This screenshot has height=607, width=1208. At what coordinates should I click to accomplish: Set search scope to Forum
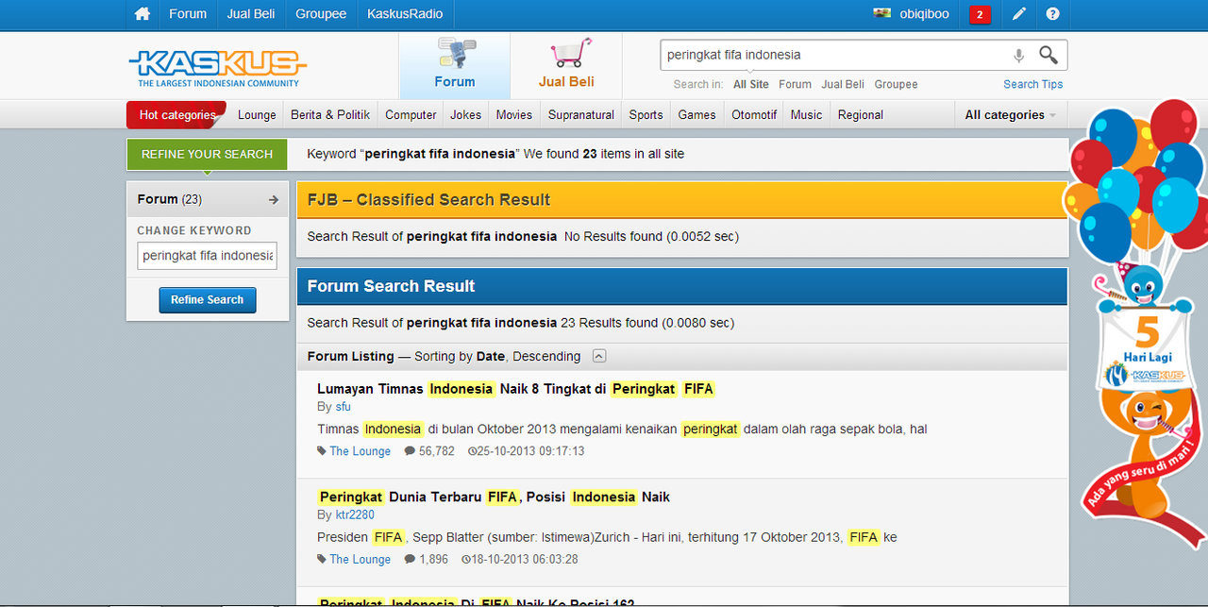[795, 84]
